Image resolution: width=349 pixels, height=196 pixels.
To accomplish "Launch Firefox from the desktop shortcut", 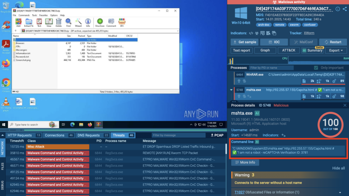I will (5, 64).
